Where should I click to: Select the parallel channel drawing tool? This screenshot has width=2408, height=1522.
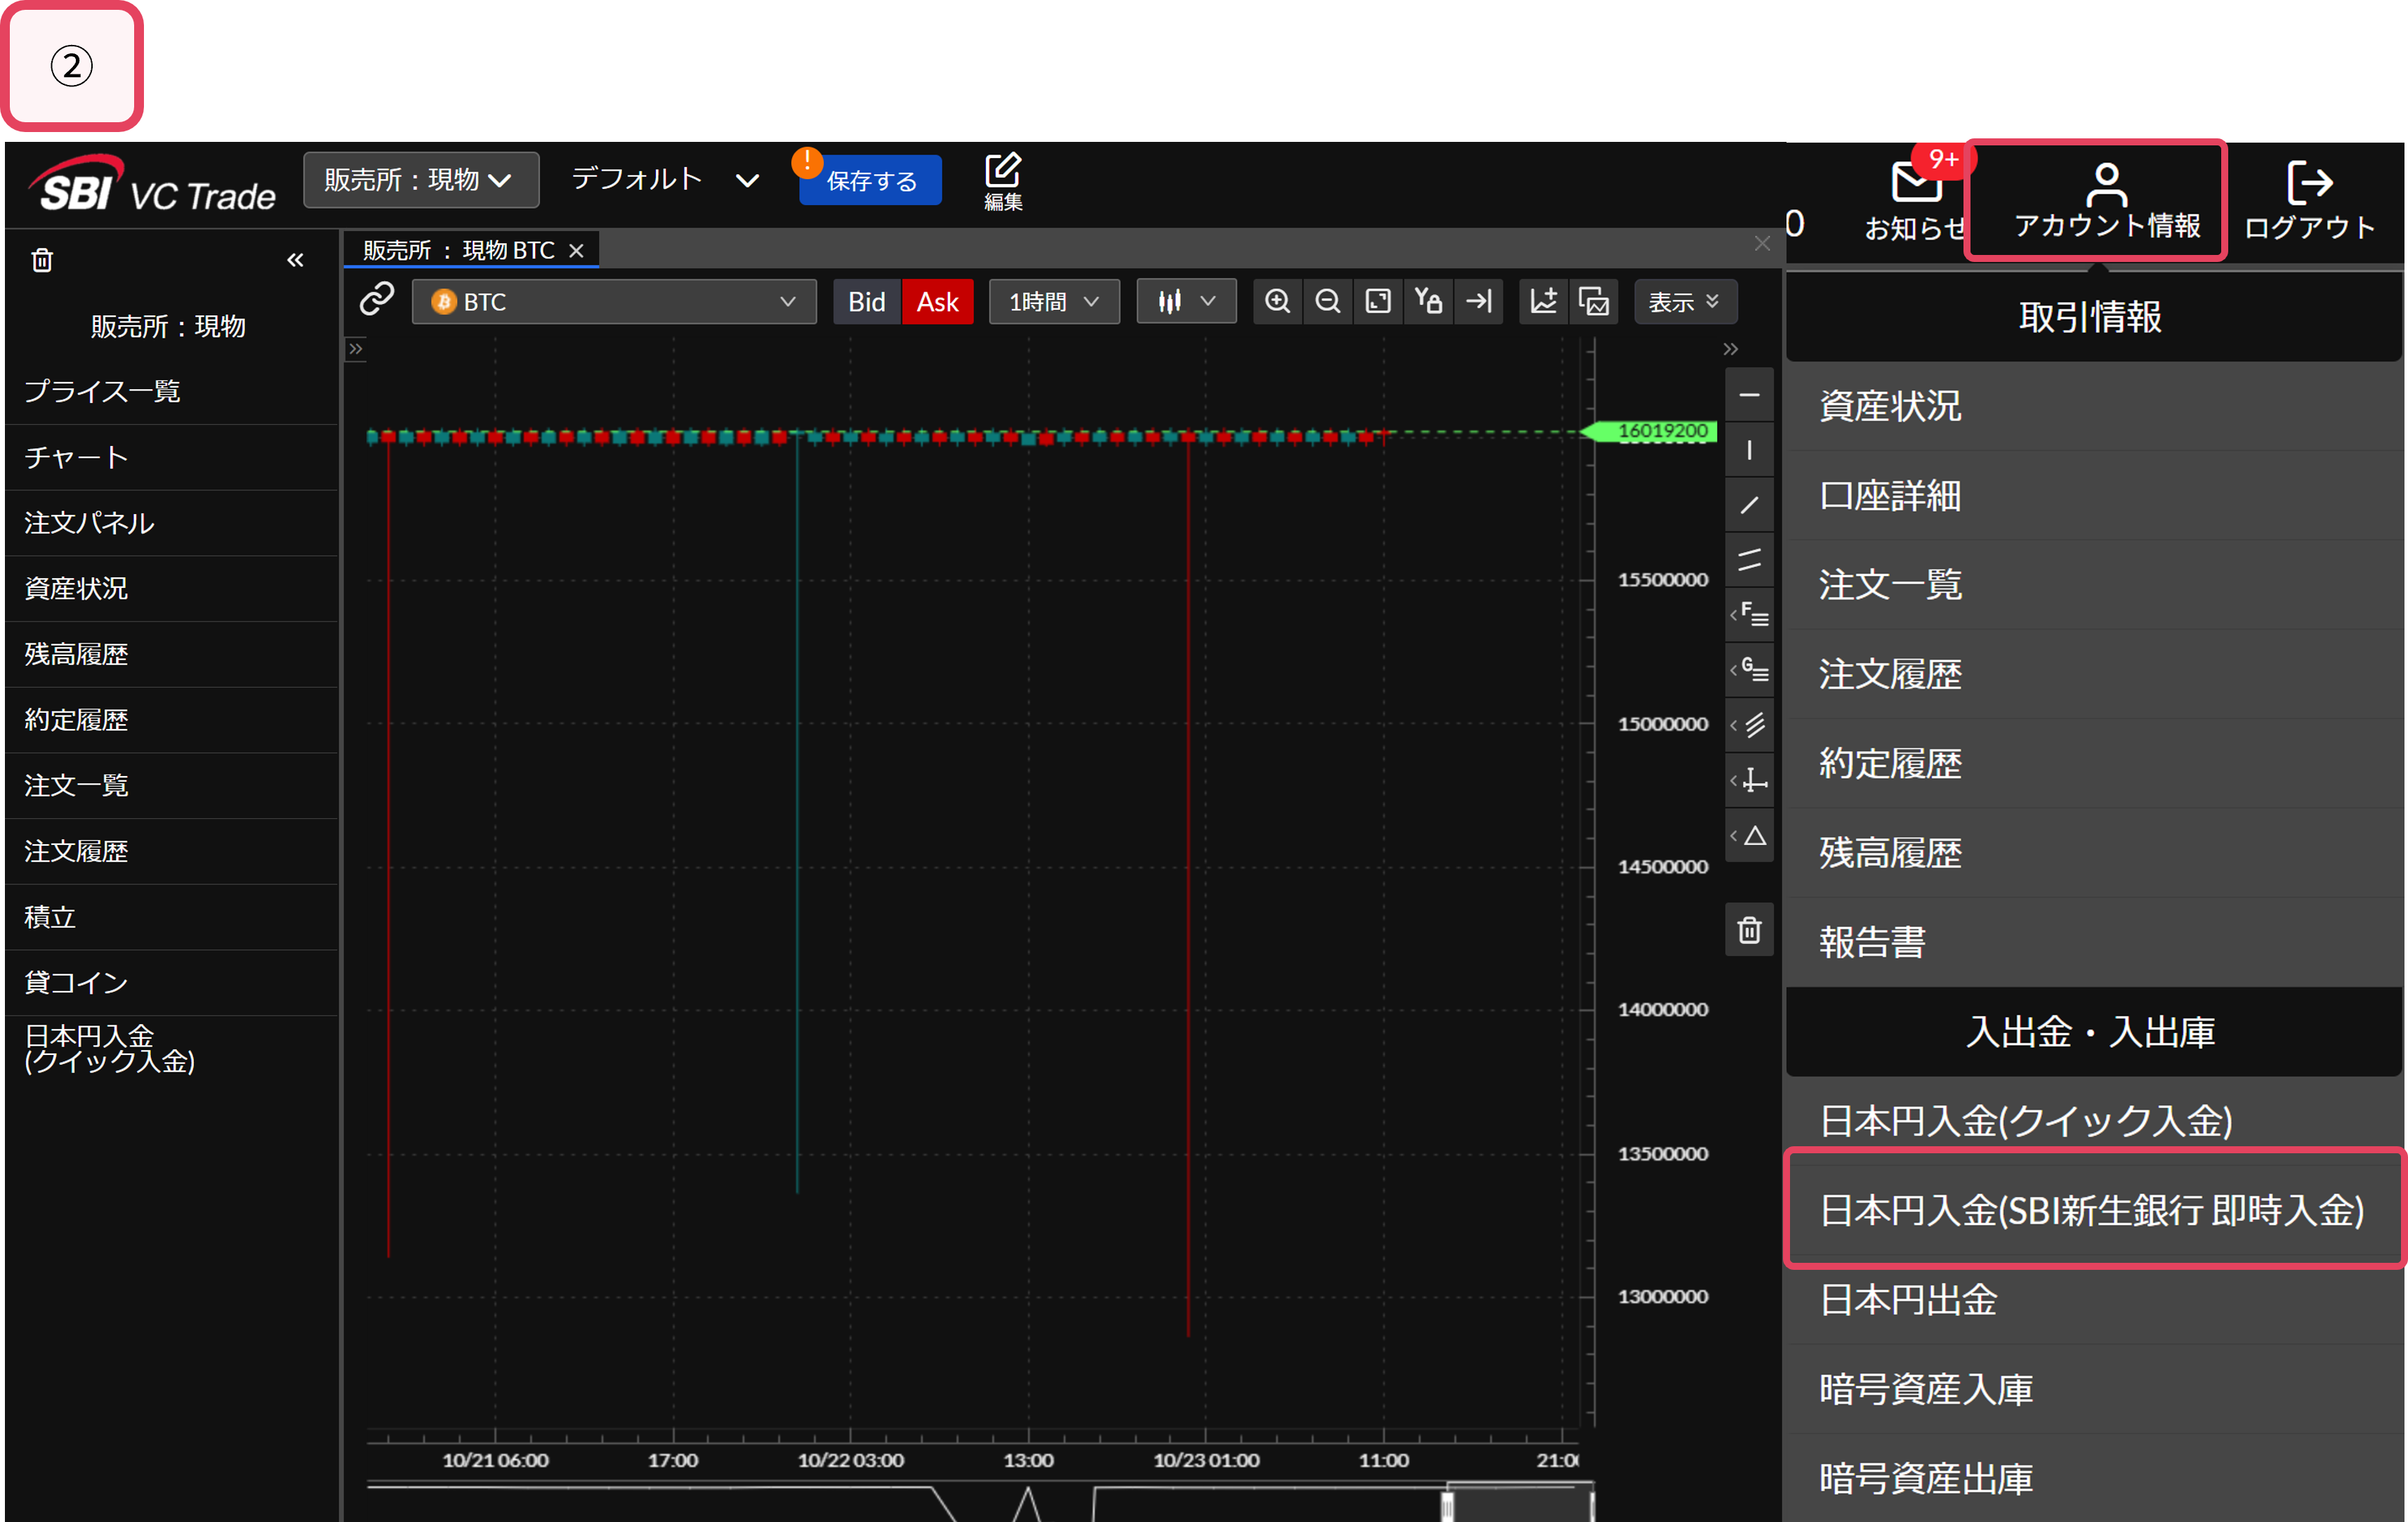coord(1749,560)
